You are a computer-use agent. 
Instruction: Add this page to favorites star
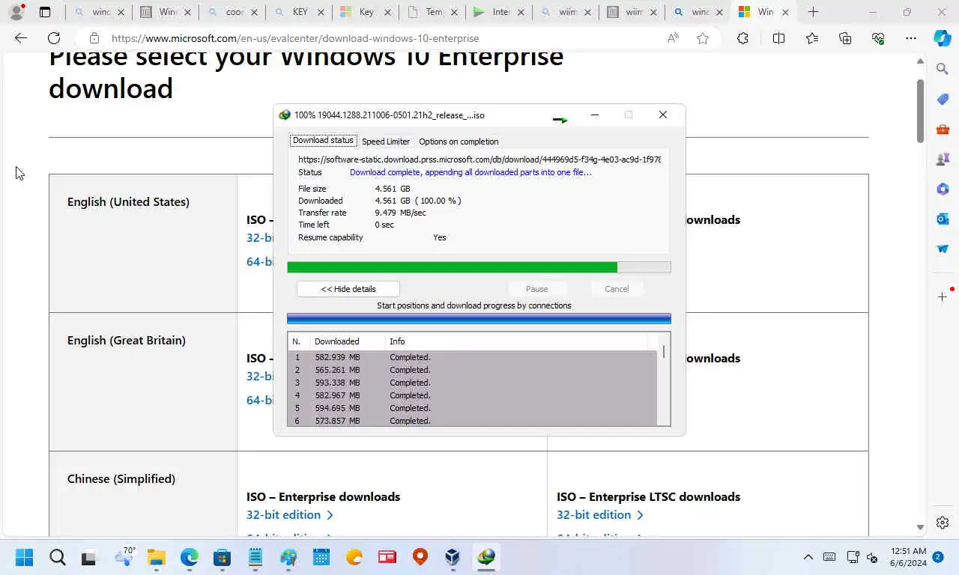[x=703, y=38]
